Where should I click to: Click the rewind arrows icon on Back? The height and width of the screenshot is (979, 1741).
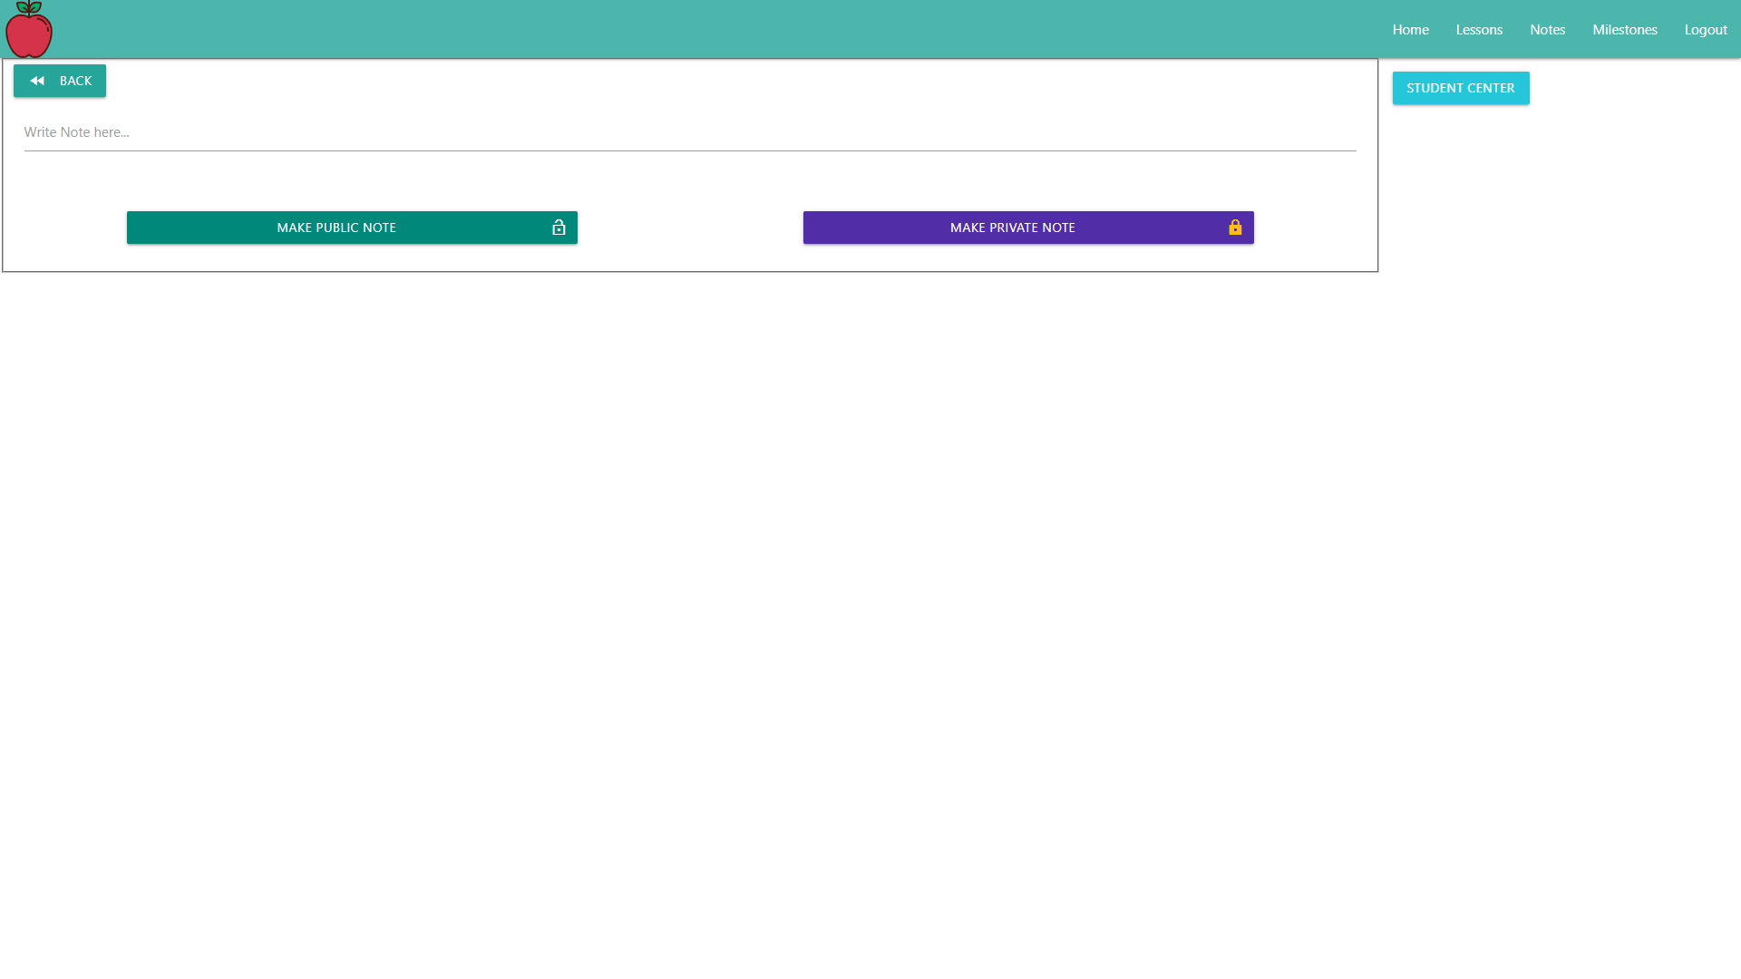tap(37, 81)
